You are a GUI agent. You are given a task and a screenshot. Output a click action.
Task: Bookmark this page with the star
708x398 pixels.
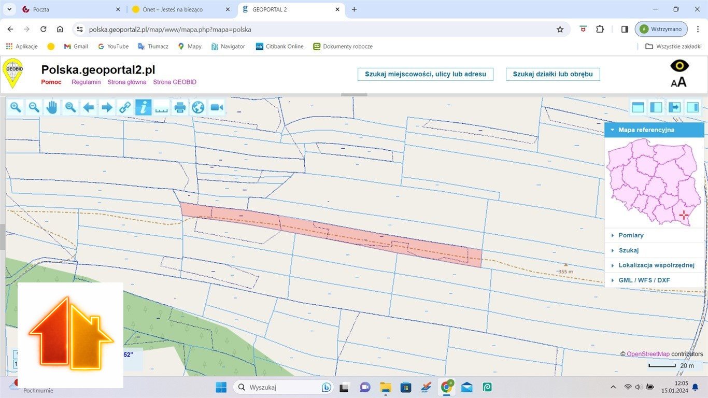pyautogui.click(x=560, y=30)
